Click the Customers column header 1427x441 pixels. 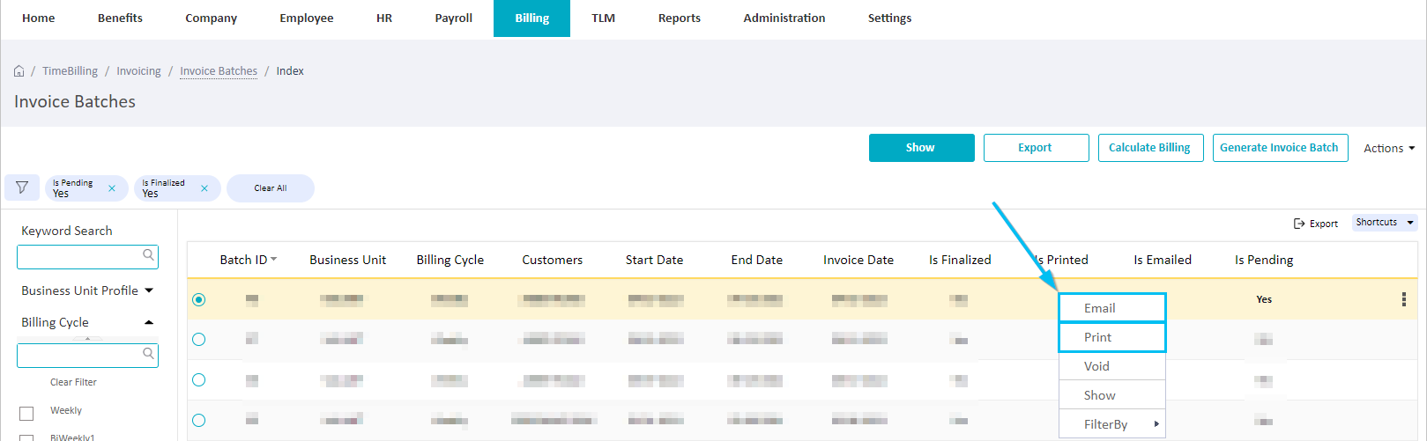(x=553, y=260)
